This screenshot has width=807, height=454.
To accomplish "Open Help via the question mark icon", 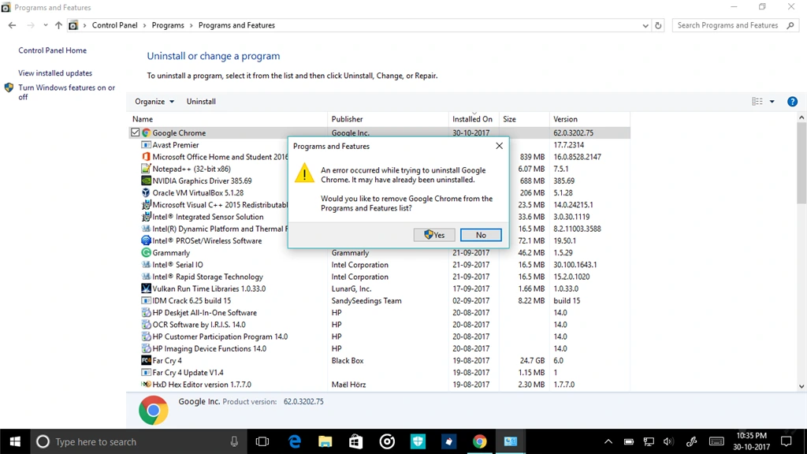I will (792, 101).
